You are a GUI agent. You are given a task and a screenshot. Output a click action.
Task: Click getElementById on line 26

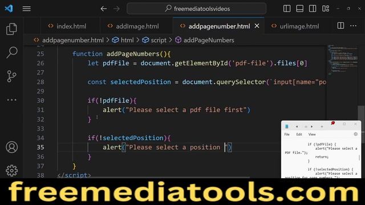(x=201, y=63)
